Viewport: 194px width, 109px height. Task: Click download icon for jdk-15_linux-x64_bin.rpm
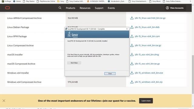(x=132, y=36)
